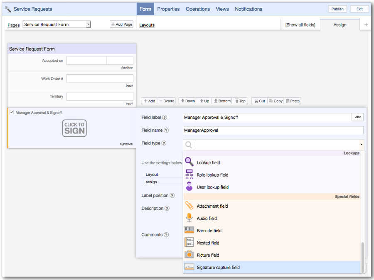The width and height of the screenshot is (374, 280).
Task: Choose the Audio field microphone icon
Action: click(x=189, y=218)
